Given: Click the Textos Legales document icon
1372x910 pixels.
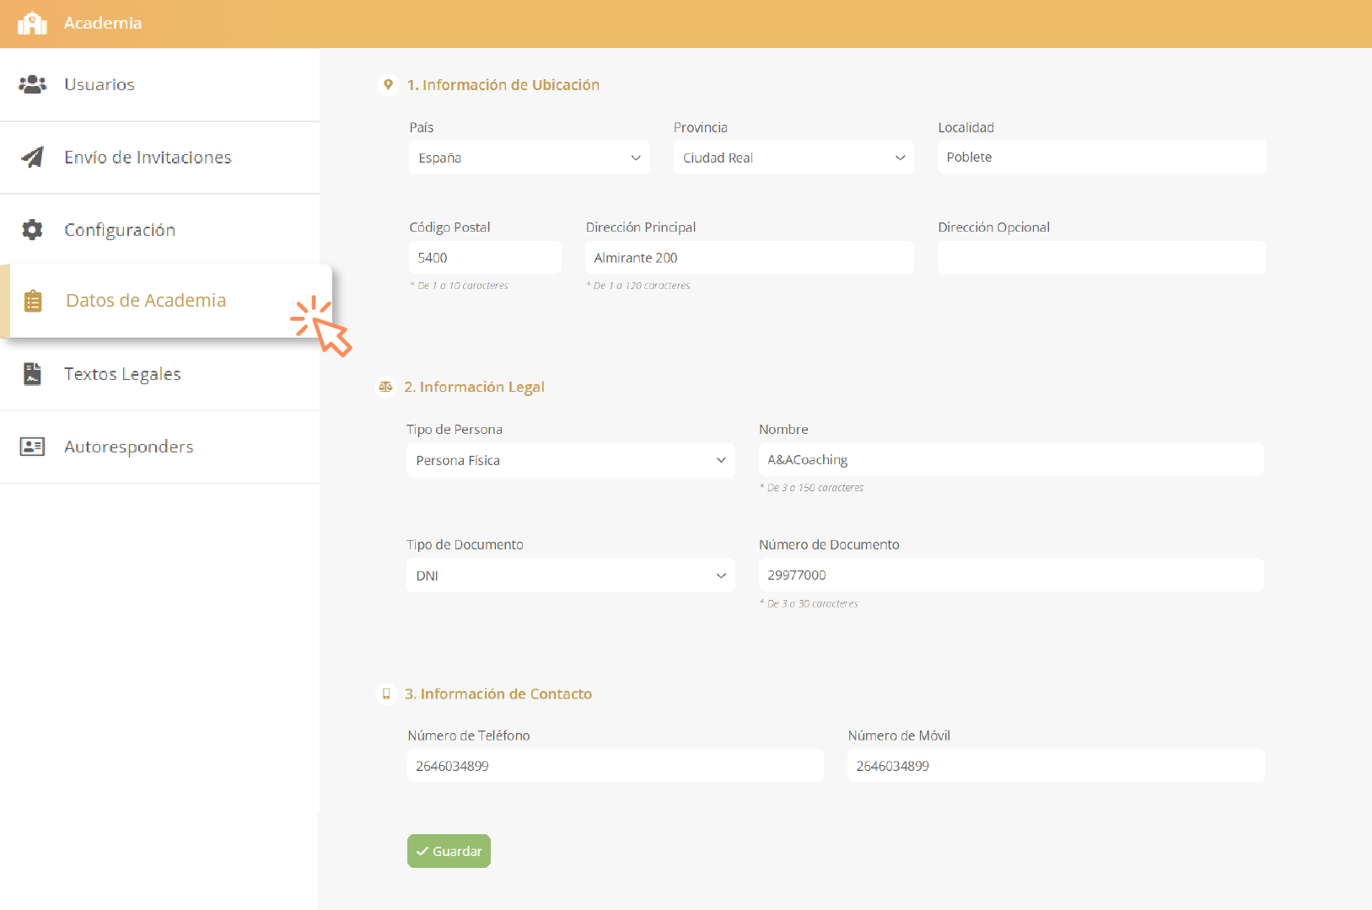Looking at the screenshot, I should click(x=32, y=374).
